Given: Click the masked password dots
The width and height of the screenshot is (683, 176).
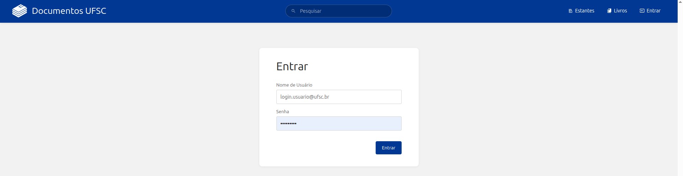Looking at the screenshot, I should tap(288, 123).
